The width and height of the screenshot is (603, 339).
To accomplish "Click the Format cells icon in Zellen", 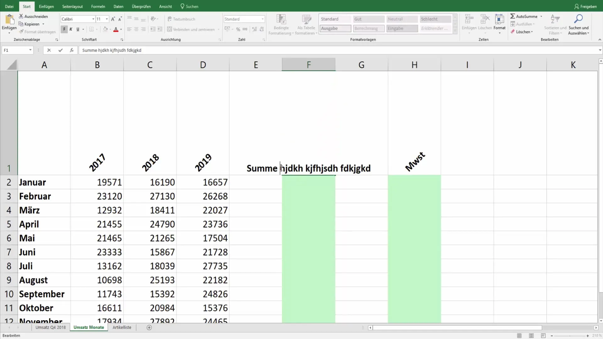I will (x=499, y=19).
